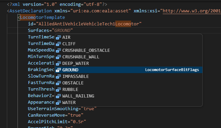This screenshot has width=221, height=128.
Task: Choose DEEP_WATER from suggestions
Action: click(129, 63)
